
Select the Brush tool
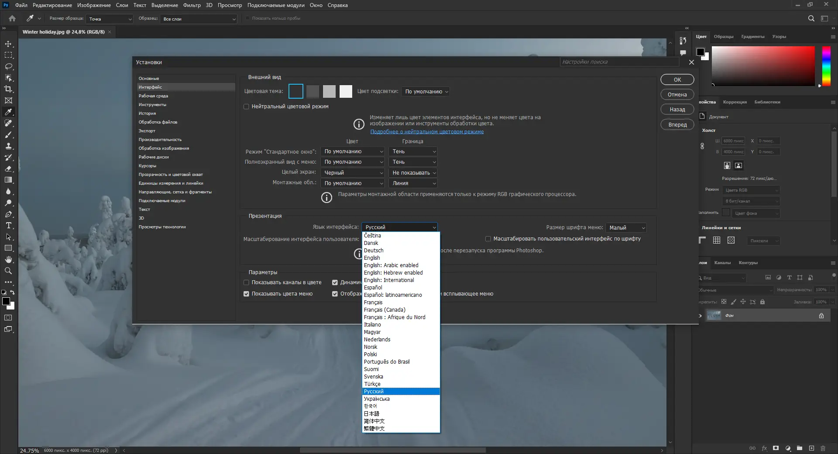[x=8, y=134]
